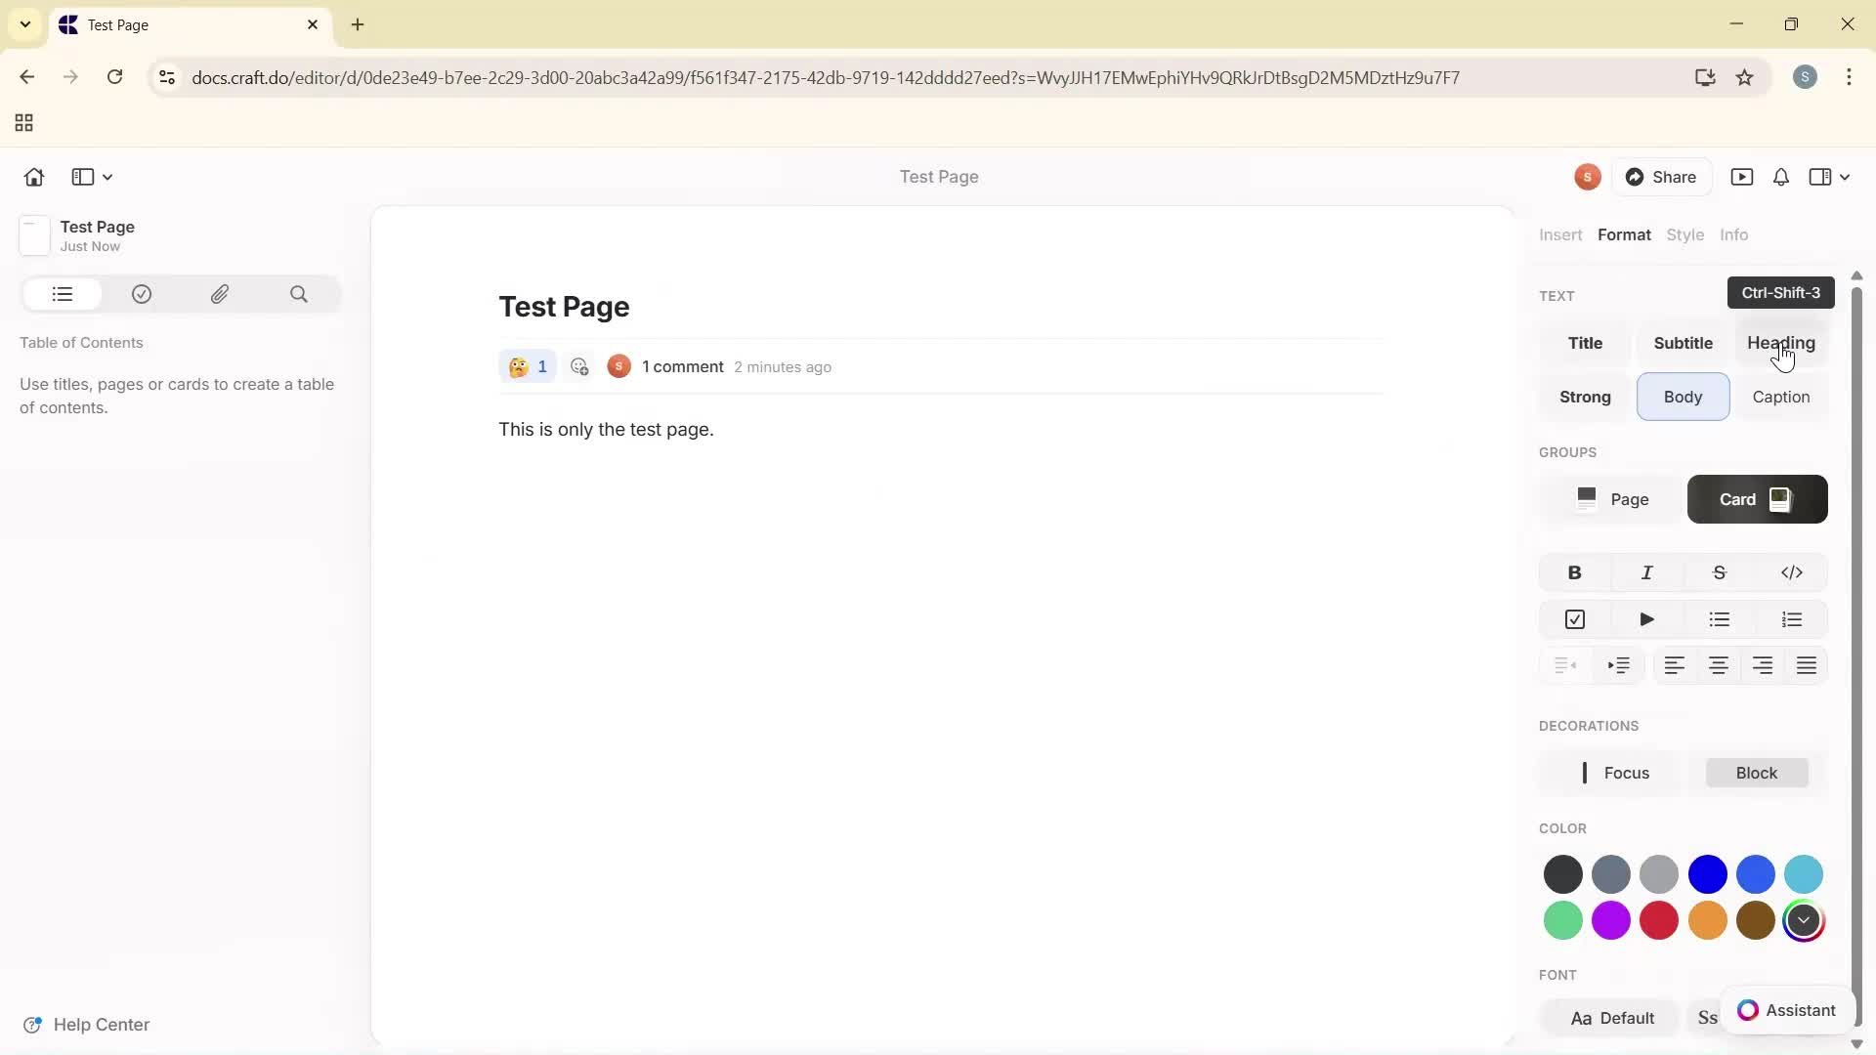Viewport: 1876px width, 1055px height.
Task: Insert a numbered list
Action: [x=1792, y=618]
